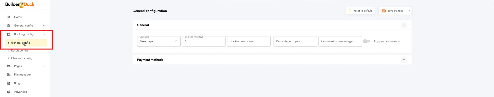This screenshot has width=494, height=97.
Task: Clear the Base Layout selection
Action: click(x=176, y=41)
